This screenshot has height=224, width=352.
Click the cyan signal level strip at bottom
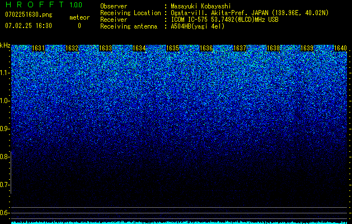[180, 222]
